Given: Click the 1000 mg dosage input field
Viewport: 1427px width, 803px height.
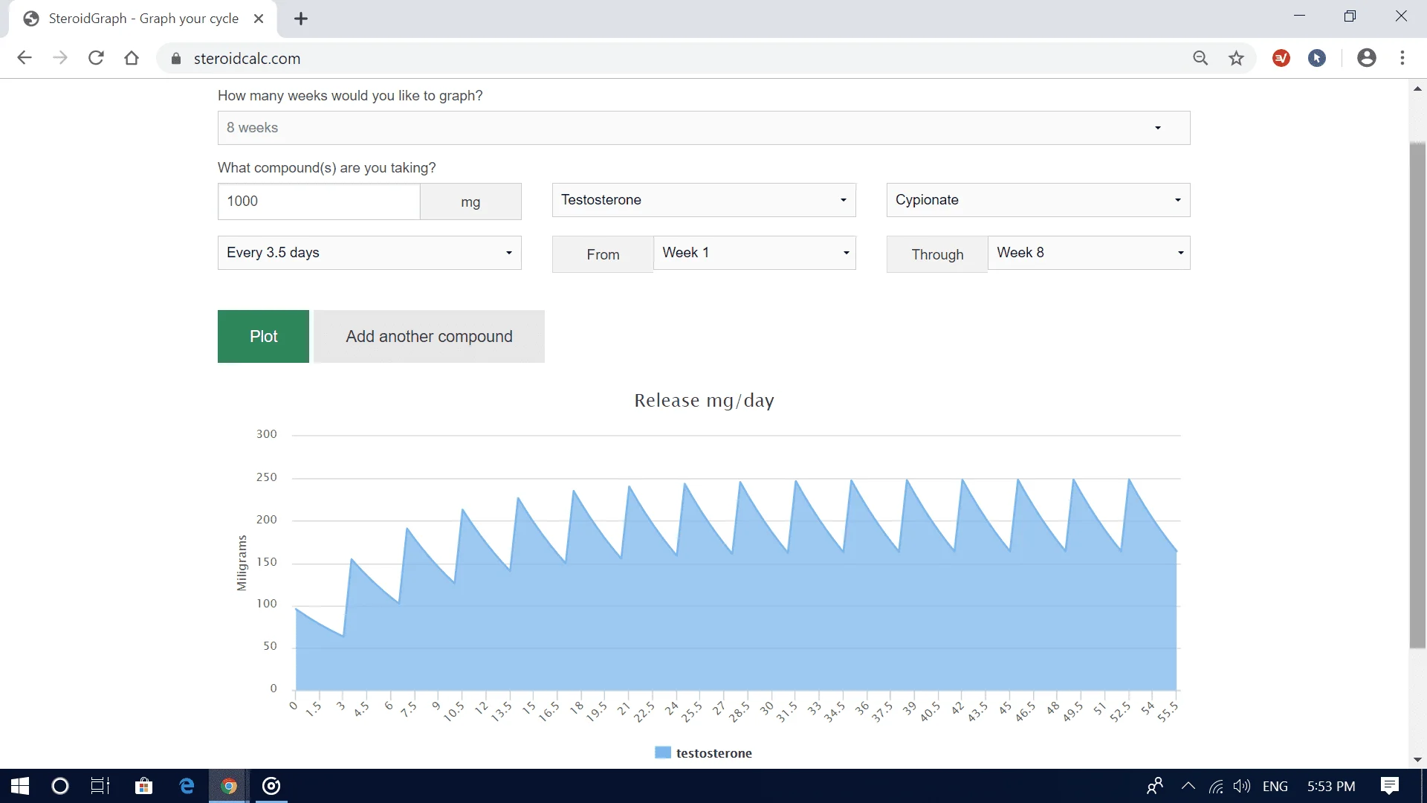Looking at the screenshot, I should pos(318,201).
